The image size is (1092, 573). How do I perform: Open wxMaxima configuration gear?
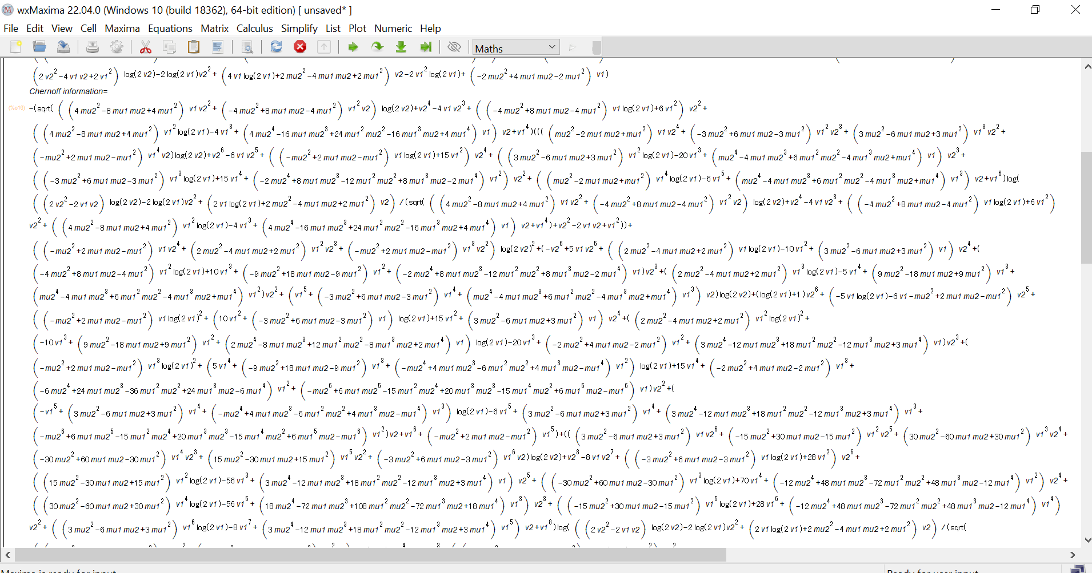click(x=117, y=47)
